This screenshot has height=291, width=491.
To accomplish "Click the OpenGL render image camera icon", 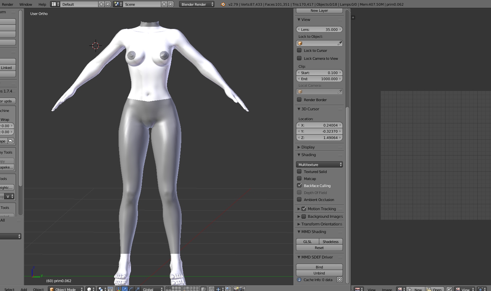I will click(x=236, y=289).
